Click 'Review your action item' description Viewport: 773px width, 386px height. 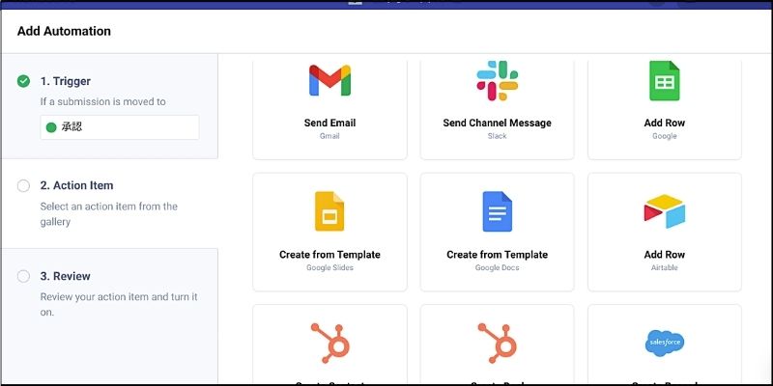click(x=119, y=305)
